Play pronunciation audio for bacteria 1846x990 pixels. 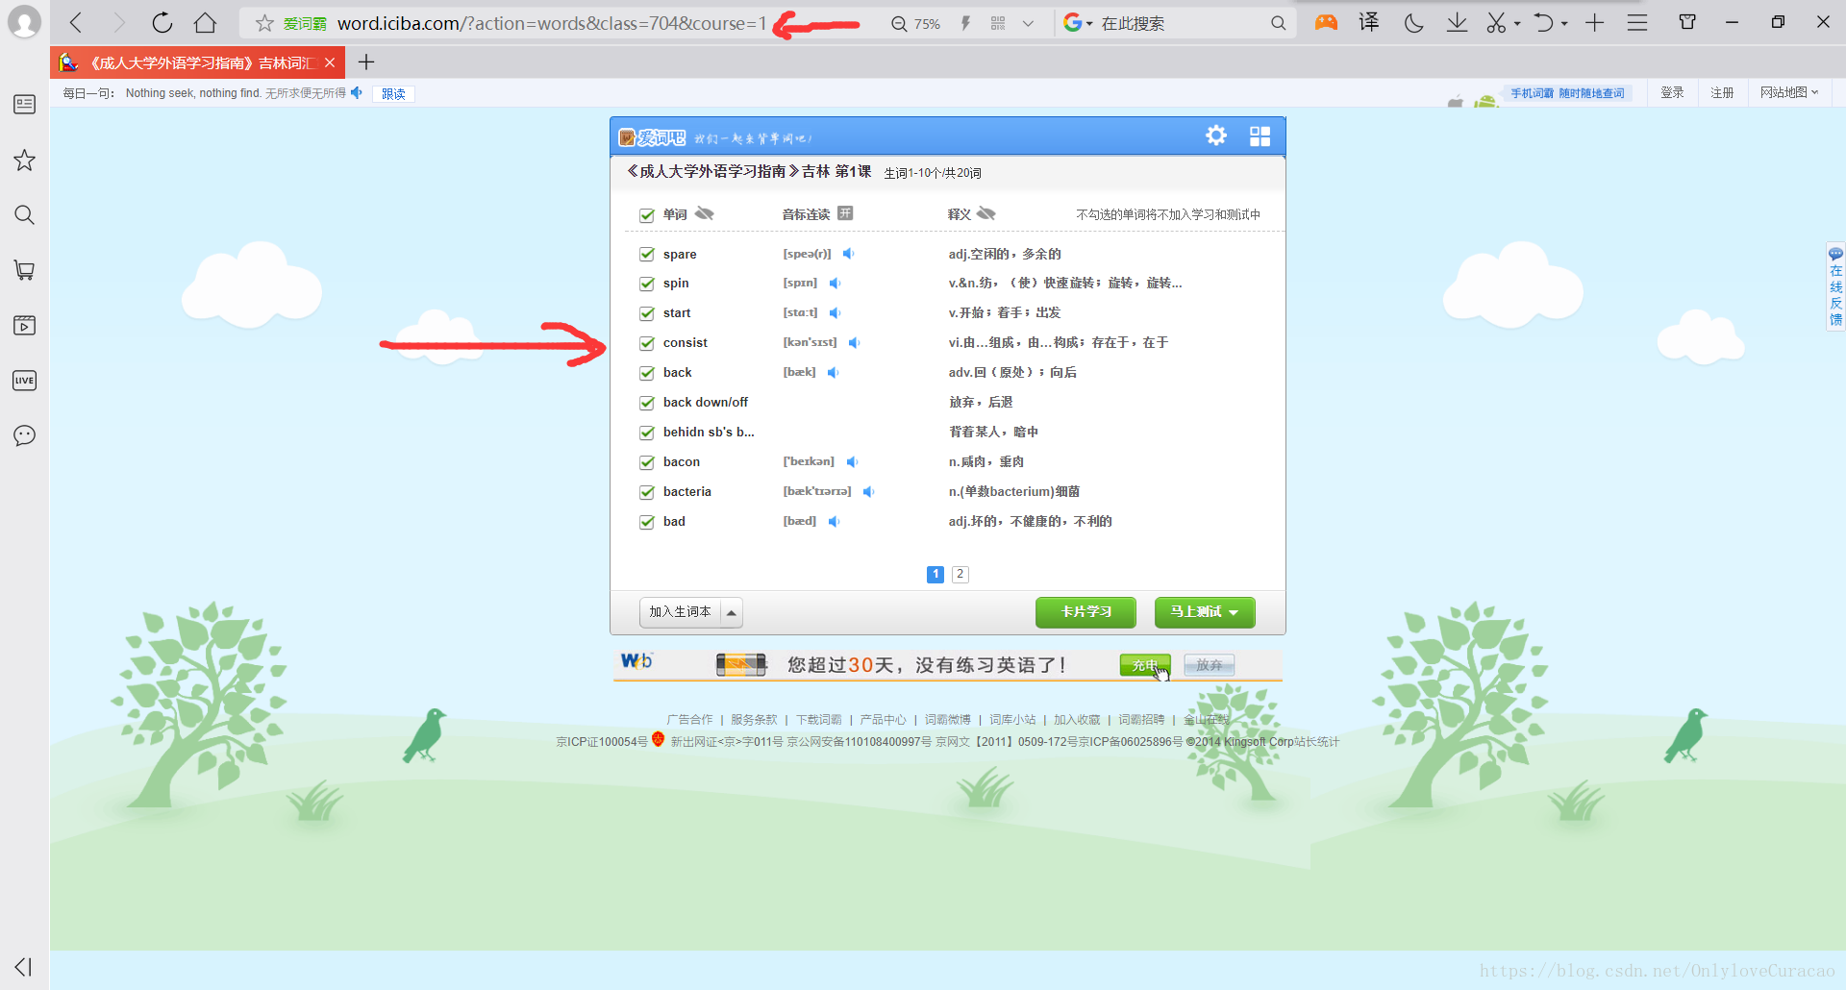tap(868, 492)
